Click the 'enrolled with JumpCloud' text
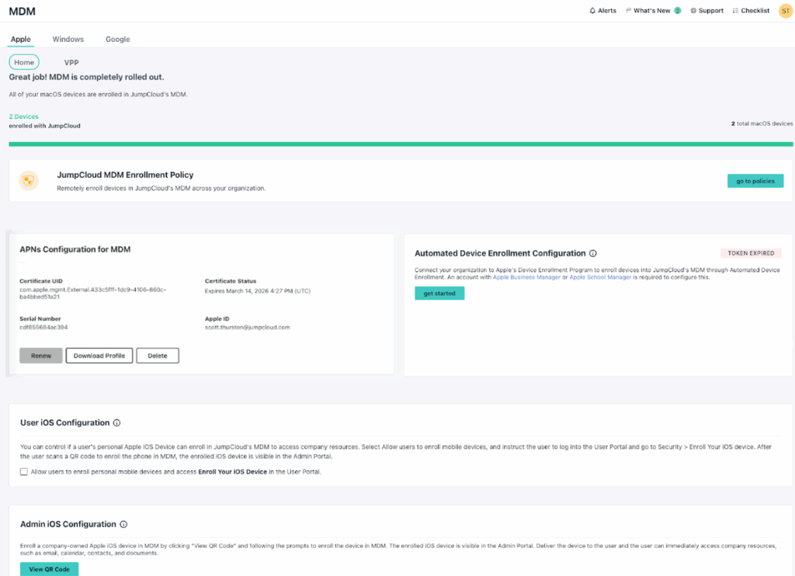The image size is (795, 576). (x=44, y=126)
